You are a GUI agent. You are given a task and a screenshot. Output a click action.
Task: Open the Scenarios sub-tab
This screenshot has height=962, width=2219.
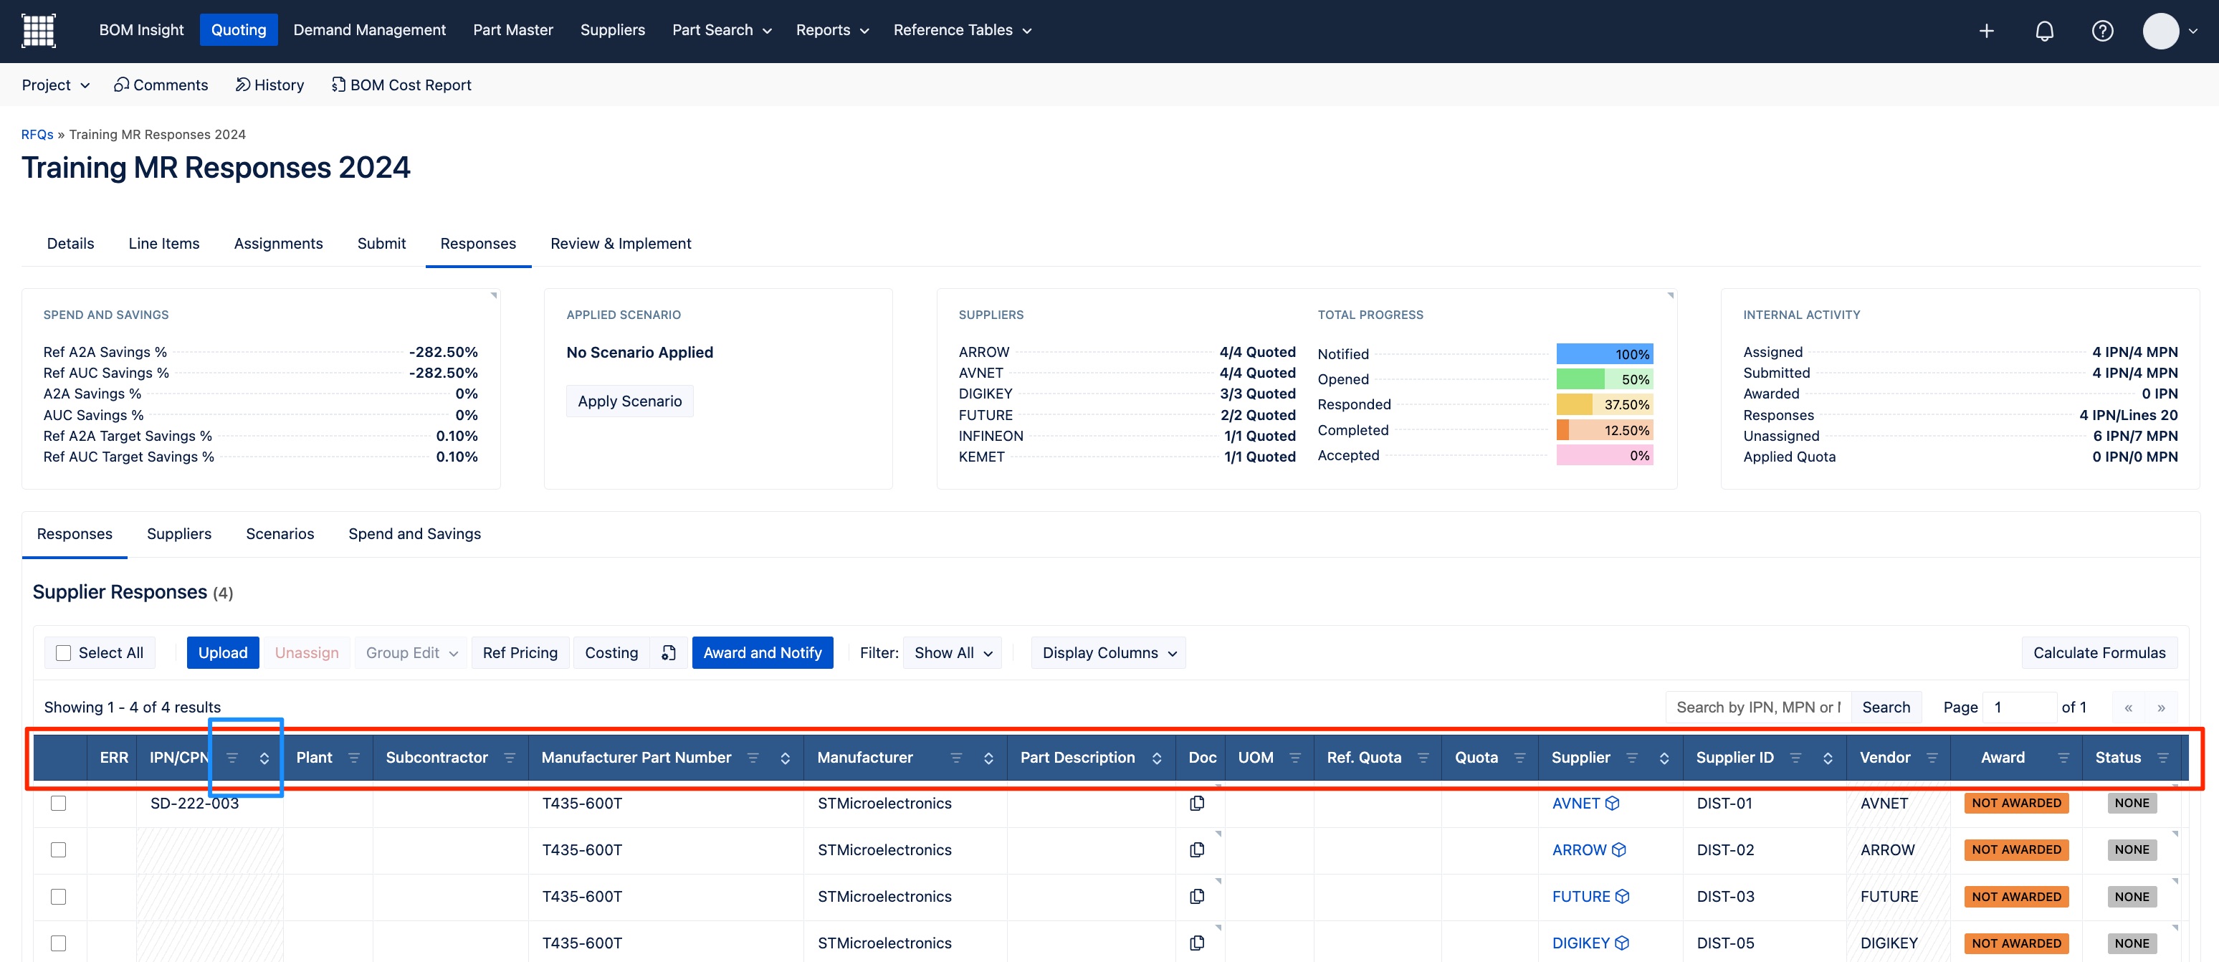[280, 534]
